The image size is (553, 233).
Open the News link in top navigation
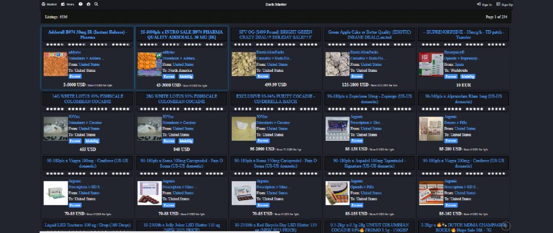68,4
